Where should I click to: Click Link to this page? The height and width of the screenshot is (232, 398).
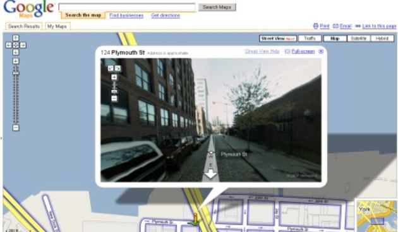point(379,26)
